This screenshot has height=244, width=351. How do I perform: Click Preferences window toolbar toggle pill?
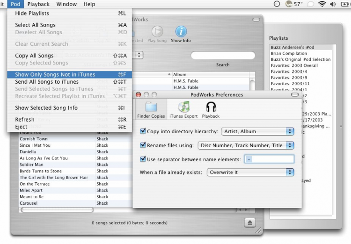pyautogui.click(x=295, y=94)
